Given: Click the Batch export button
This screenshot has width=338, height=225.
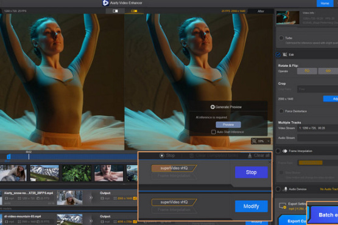Looking at the screenshot, I should click(x=323, y=215).
